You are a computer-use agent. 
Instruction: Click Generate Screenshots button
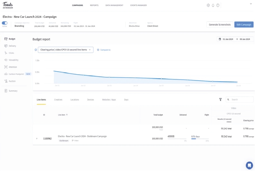pyautogui.click(x=220, y=25)
